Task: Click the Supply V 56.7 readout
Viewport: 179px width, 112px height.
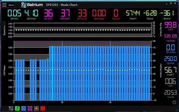Action: coord(170,71)
